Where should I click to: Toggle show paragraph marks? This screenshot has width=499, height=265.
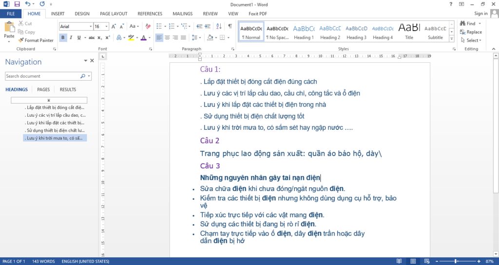[x=230, y=26]
